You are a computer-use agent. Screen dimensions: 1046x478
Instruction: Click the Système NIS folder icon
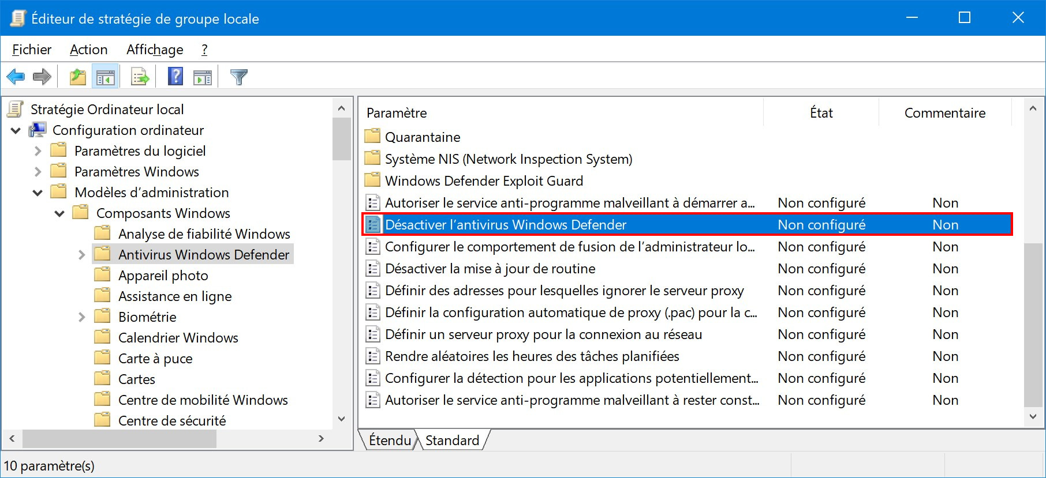click(373, 158)
